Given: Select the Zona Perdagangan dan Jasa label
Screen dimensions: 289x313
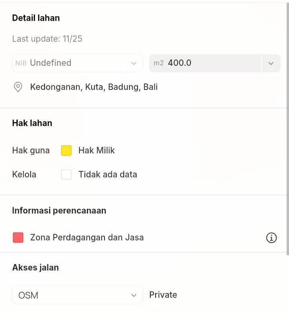Looking at the screenshot, I should (87, 238).
